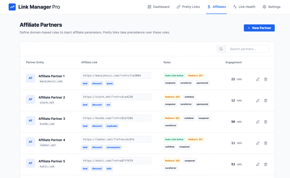
Task: Select the macejkovic.com affiliate link field
Action: (116, 76)
